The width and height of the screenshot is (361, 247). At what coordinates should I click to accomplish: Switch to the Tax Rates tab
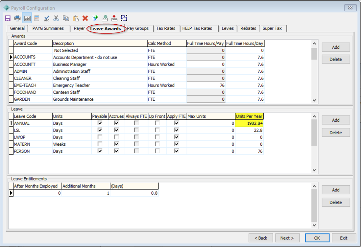166,28
